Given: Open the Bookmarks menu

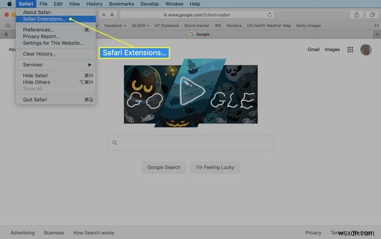Looking at the screenshot, I should point(121,4).
